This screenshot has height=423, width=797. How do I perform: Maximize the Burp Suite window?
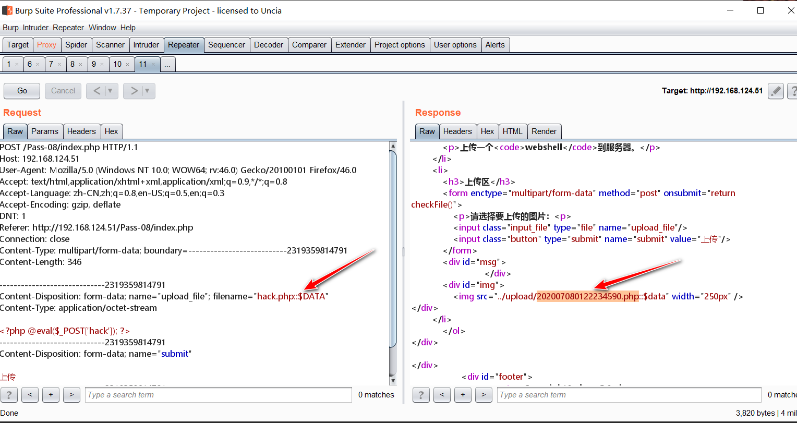click(x=760, y=10)
